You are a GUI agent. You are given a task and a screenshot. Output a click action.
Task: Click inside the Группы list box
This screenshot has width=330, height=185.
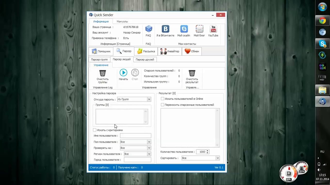tap(122, 117)
